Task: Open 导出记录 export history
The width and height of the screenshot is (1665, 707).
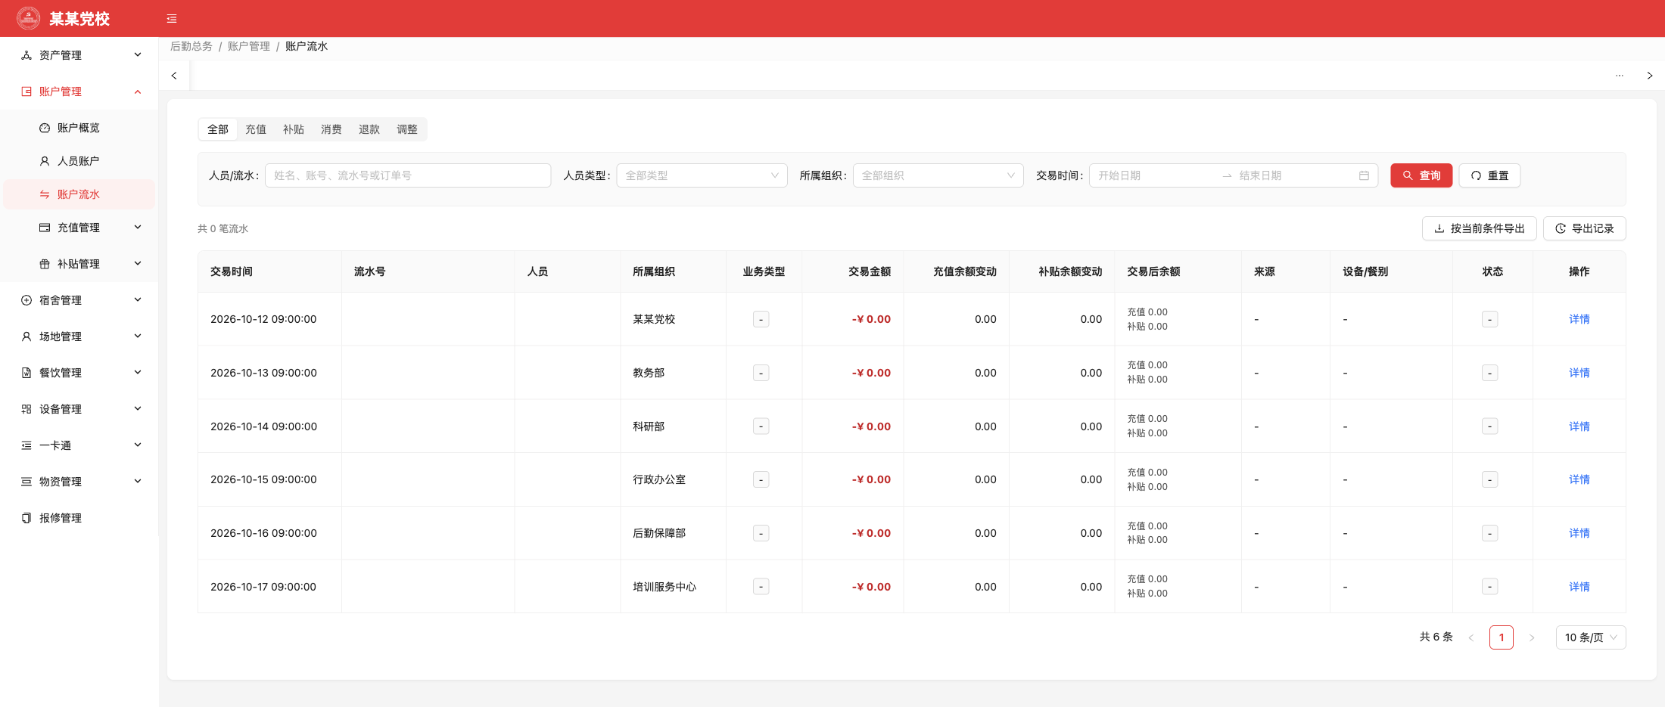Action: tap(1584, 228)
